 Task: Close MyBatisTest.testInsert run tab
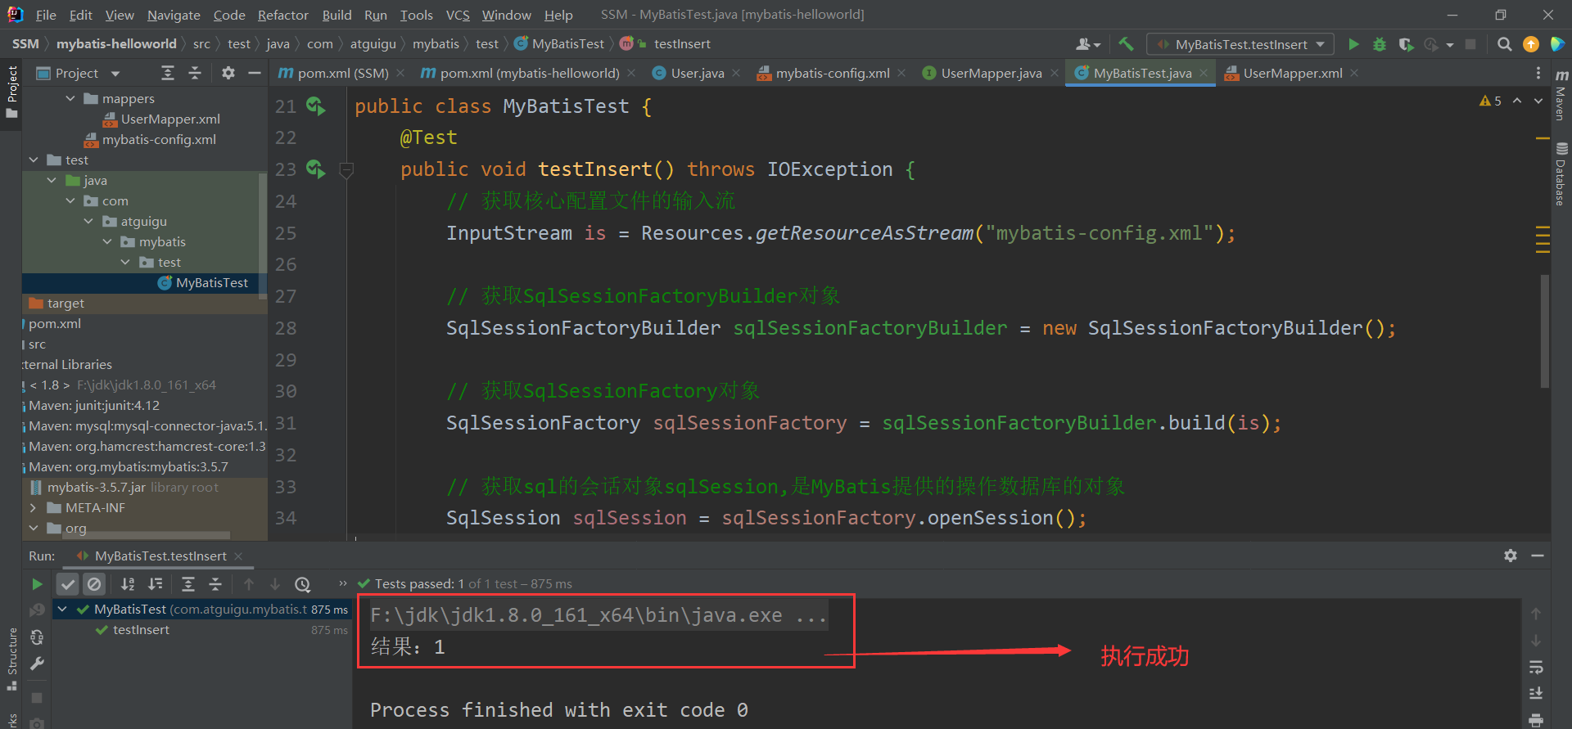[238, 556]
